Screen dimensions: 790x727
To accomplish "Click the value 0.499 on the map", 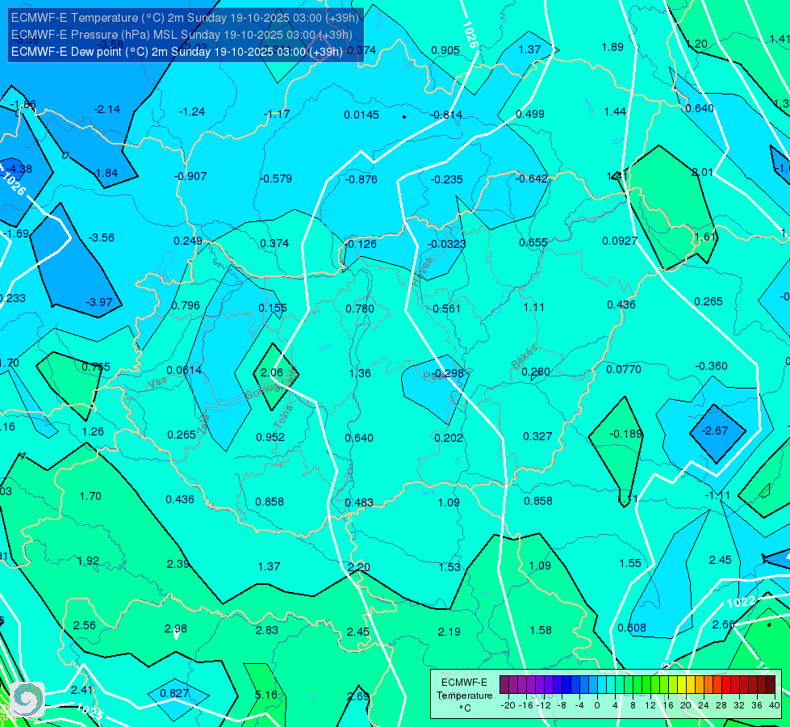I will 530,114.
